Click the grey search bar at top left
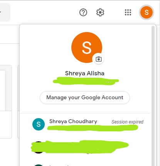The height and width of the screenshot is (166, 160). 5,12
